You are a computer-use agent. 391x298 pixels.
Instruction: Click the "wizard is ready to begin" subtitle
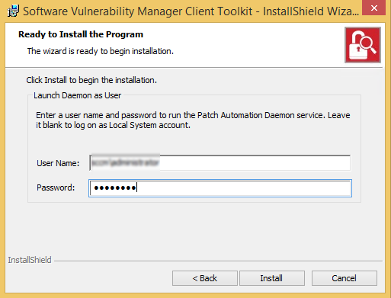tap(101, 51)
